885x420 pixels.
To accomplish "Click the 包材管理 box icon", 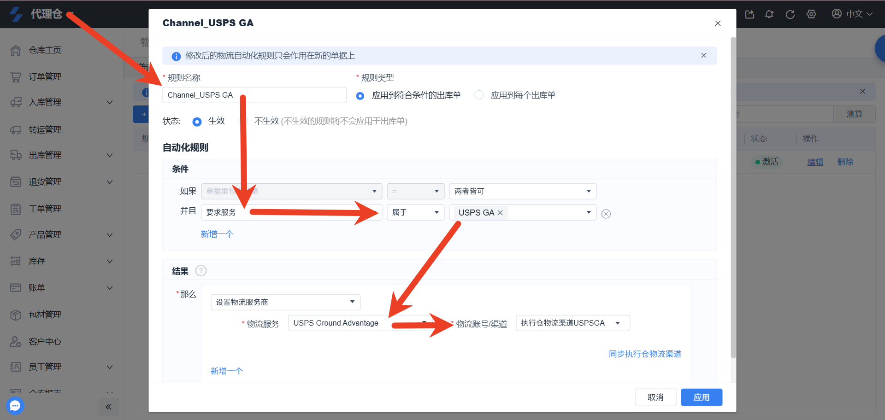I will click(16, 315).
